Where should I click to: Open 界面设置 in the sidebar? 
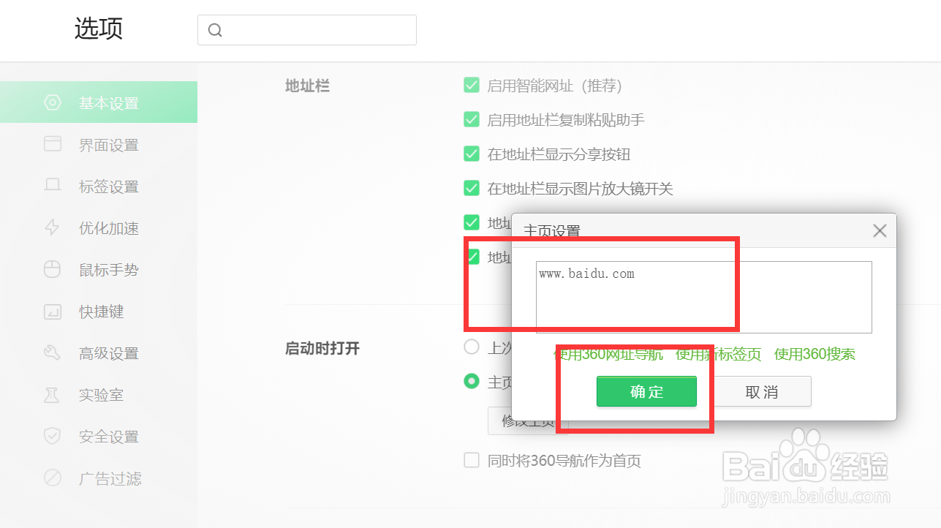click(x=99, y=145)
